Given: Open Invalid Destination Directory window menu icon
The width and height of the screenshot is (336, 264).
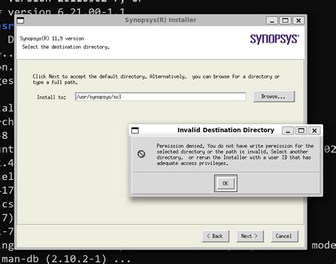Looking at the screenshot, I should click(135, 131).
